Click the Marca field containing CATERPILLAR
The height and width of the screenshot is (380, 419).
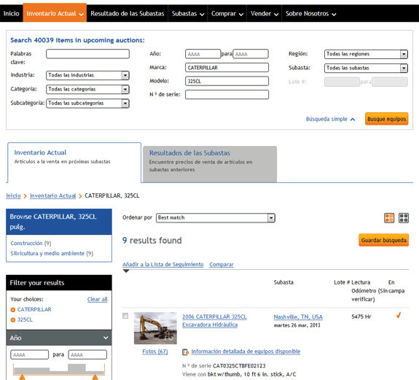click(227, 67)
